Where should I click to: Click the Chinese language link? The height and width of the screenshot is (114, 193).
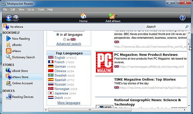60,71
